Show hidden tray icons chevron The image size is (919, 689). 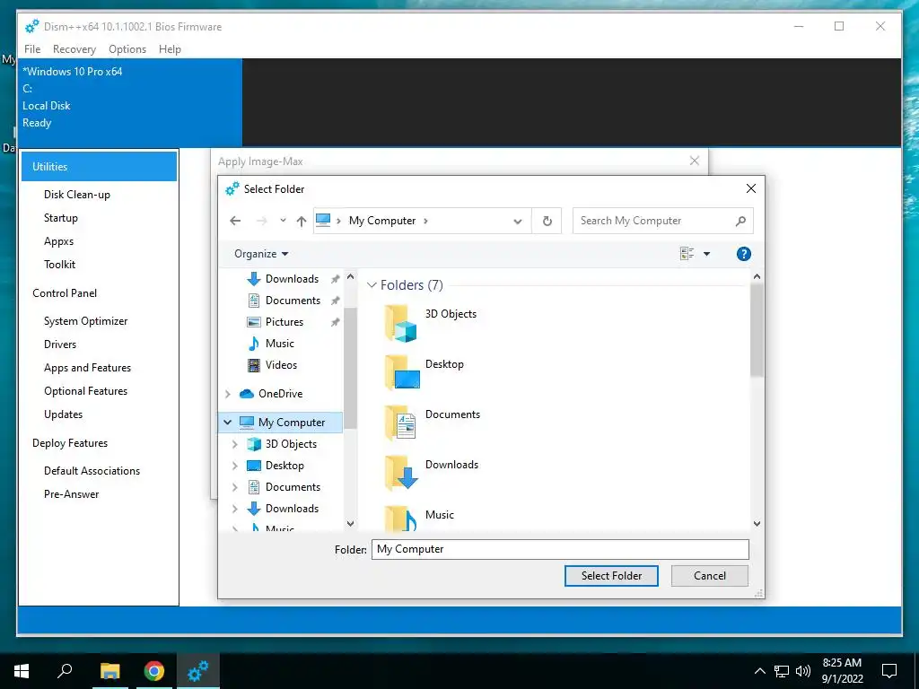pos(759,671)
